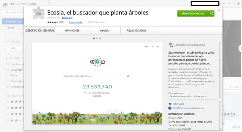
Task: Switch to the AYUDA tab
Action: coord(104,30)
